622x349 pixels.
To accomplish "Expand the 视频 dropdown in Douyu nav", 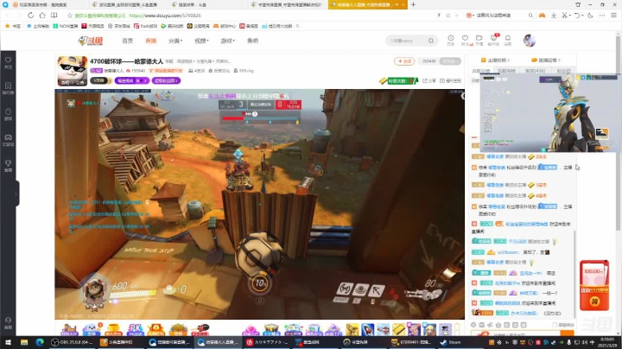I will 201,41.
